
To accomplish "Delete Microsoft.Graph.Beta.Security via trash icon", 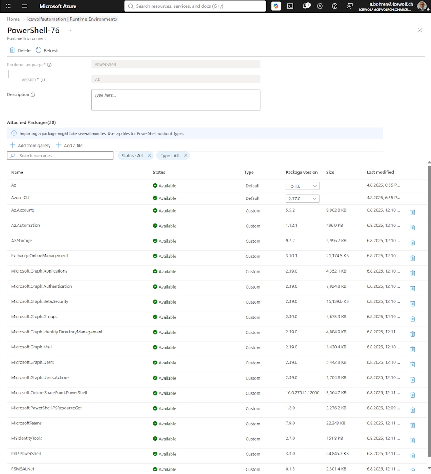I will pos(412,304).
